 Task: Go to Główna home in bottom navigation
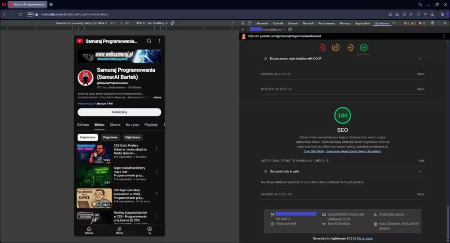point(89,230)
